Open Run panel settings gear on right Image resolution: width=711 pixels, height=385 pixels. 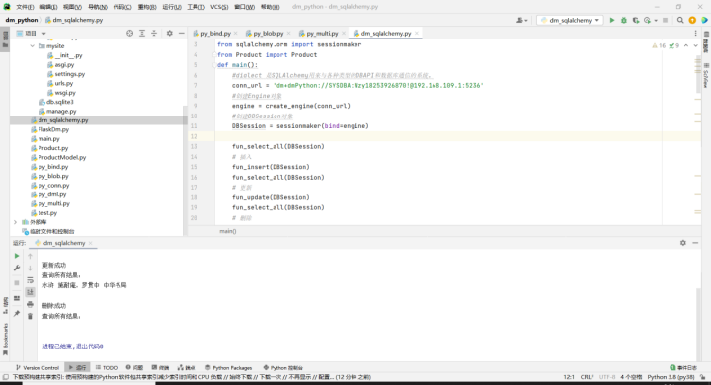pos(683,243)
